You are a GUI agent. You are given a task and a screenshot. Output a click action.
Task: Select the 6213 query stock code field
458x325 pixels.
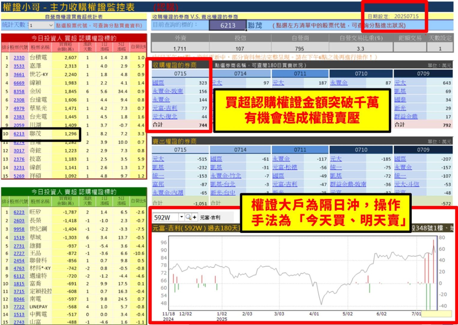point(228,25)
